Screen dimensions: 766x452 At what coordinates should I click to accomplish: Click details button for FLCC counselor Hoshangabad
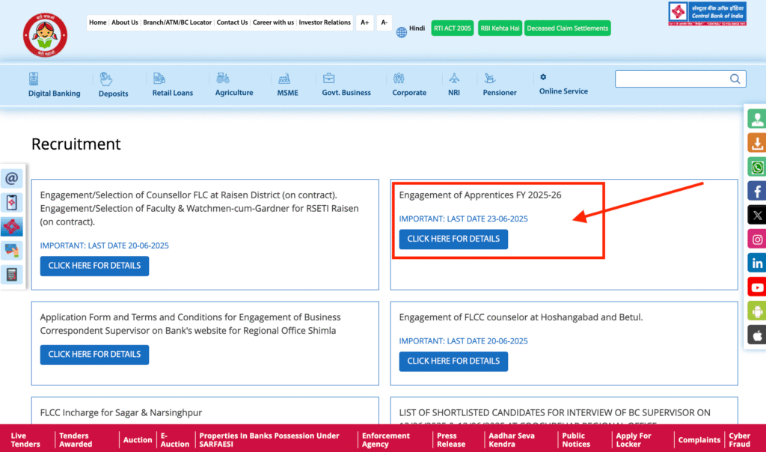coord(453,361)
